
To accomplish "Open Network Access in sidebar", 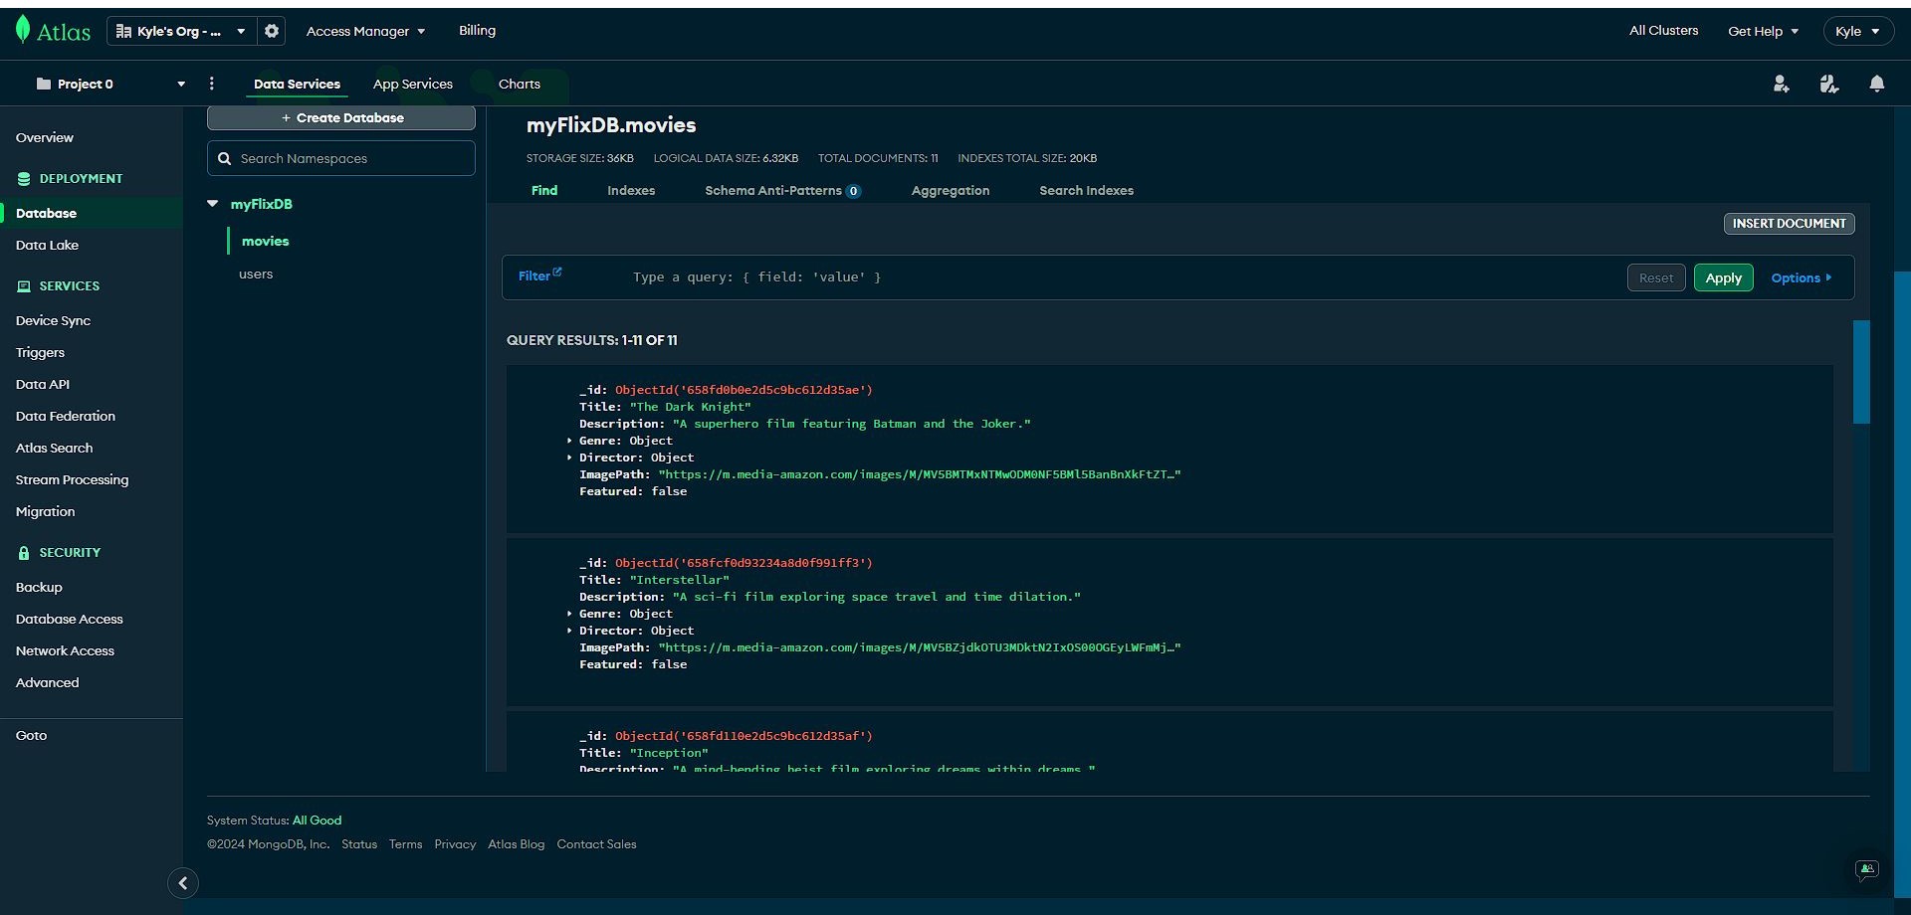I will pos(65,650).
